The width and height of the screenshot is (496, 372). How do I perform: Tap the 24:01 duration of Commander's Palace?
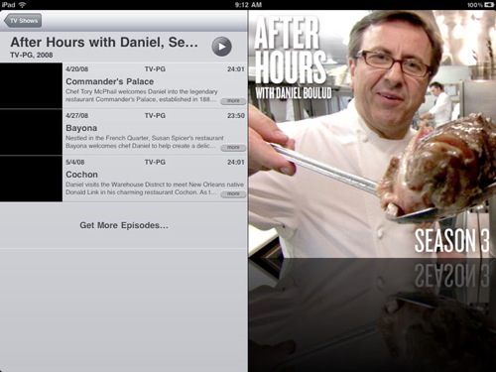click(x=236, y=69)
